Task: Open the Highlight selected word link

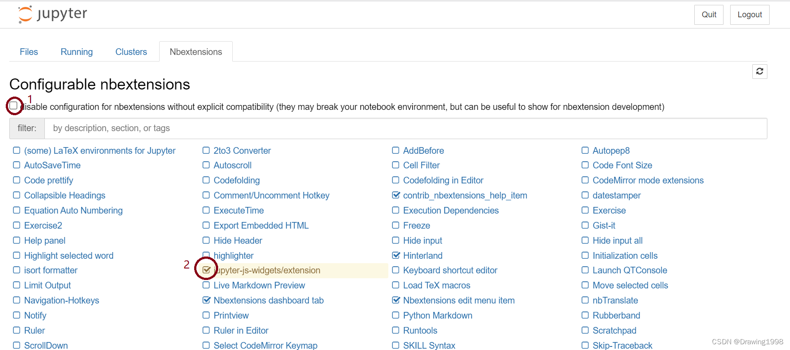Action: pyautogui.click(x=69, y=256)
